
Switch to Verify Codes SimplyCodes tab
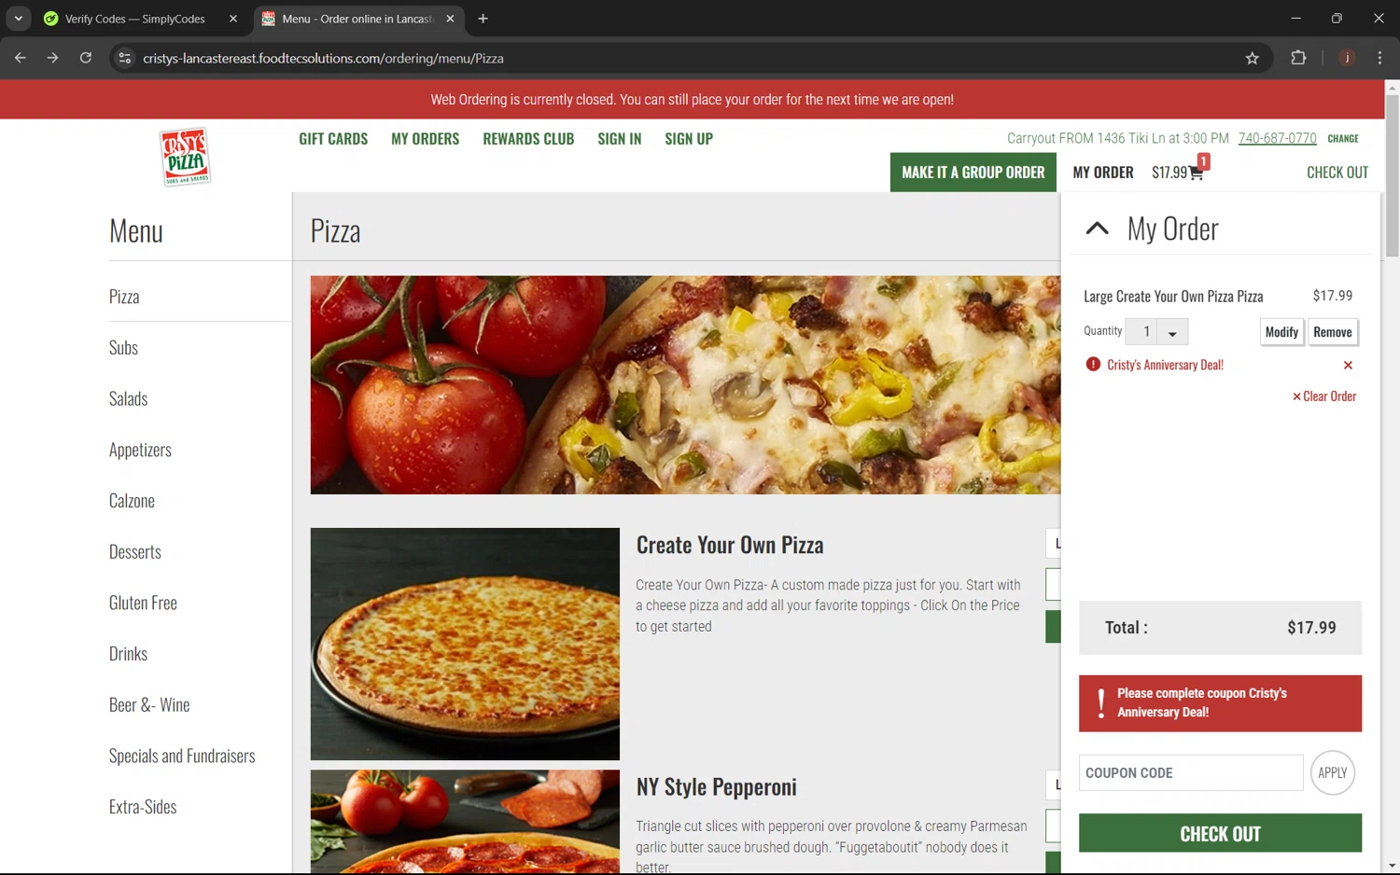coord(135,19)
